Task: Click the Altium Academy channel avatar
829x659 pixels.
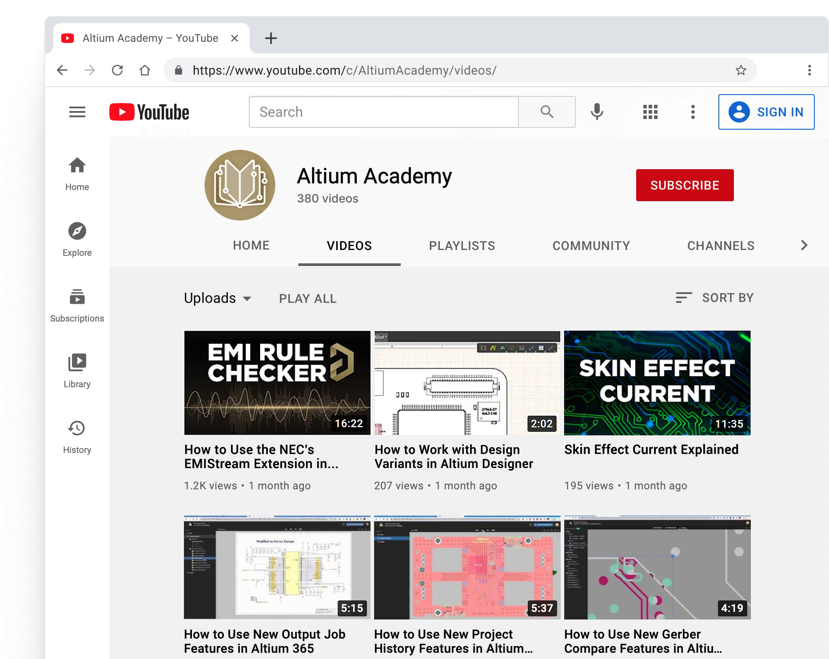Action: [240, 185]
